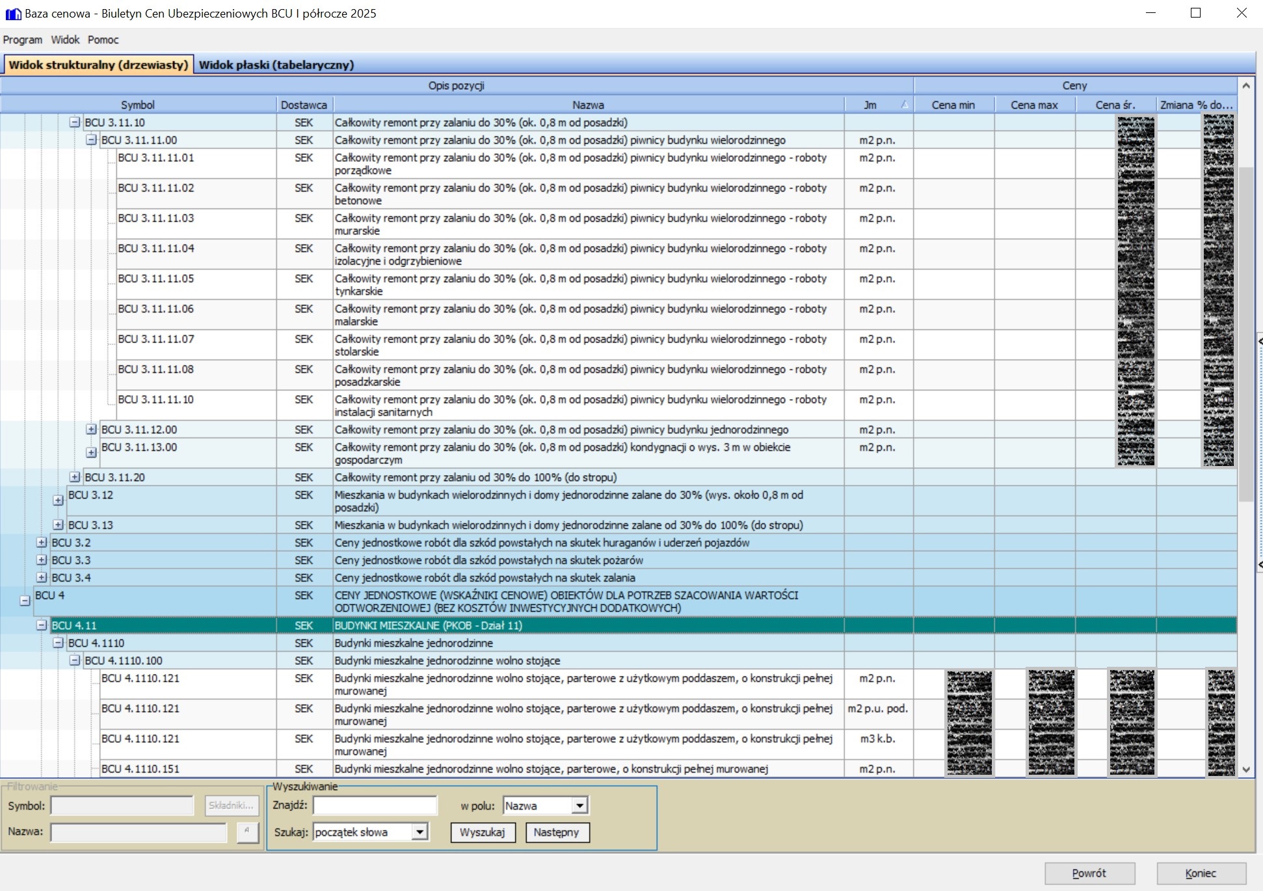Viewport: 1263px width, 891px height.
Task: Click 'BUDYNKI MIESZKALNE (PKOB - Dział 11)' name cell
Action: coord(589,625)
